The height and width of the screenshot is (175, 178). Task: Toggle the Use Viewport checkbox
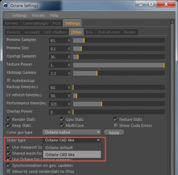click(x=9, y=147)
